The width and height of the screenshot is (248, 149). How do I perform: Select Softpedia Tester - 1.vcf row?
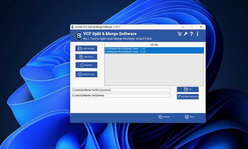pos(154,49)
